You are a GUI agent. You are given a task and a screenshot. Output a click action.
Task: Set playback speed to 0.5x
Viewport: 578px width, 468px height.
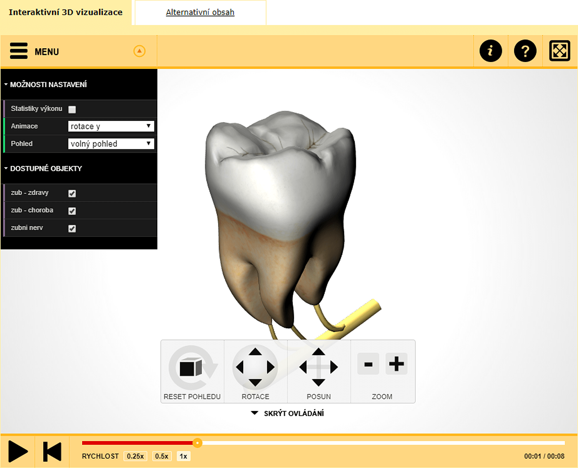click(x=162, y=456)
